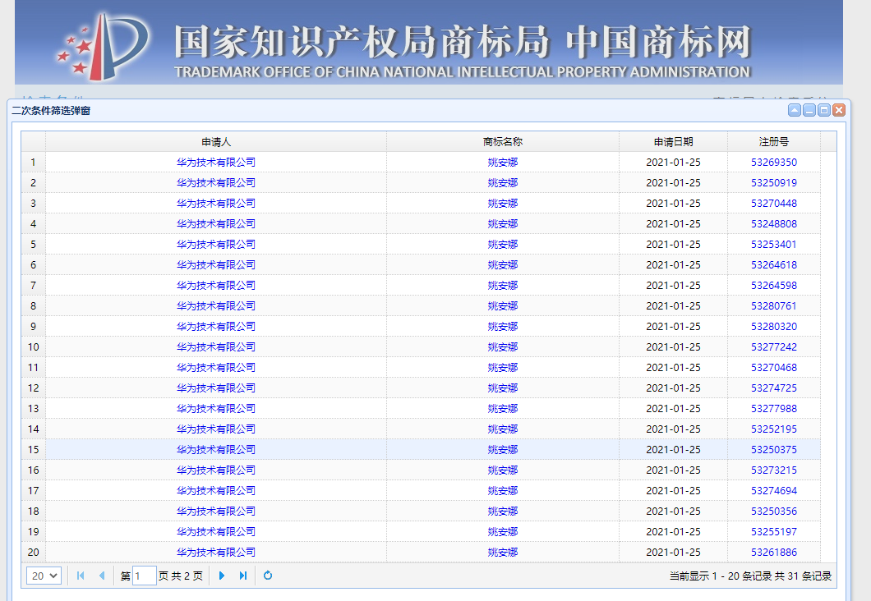The width and height of the screenshot is (871, 601).
Task: Click the Trademark Office logo in banner
Action: 103,45
